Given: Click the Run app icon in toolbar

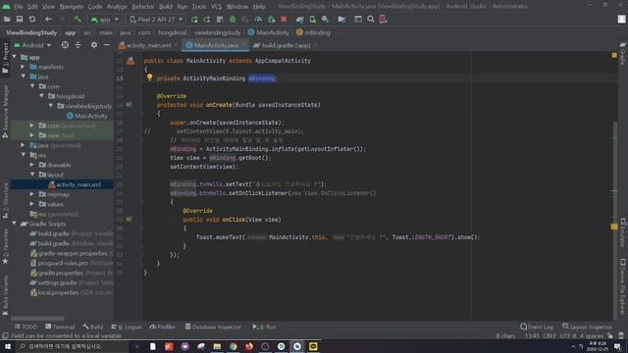Looking at the screenshot, I should pos(194,20).
